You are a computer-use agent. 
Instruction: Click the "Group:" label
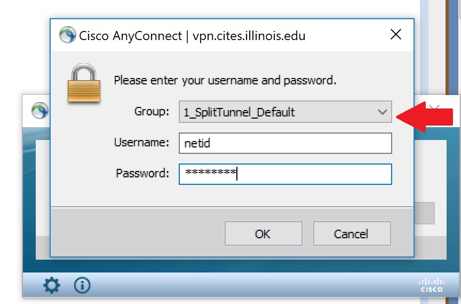(152, 112)
